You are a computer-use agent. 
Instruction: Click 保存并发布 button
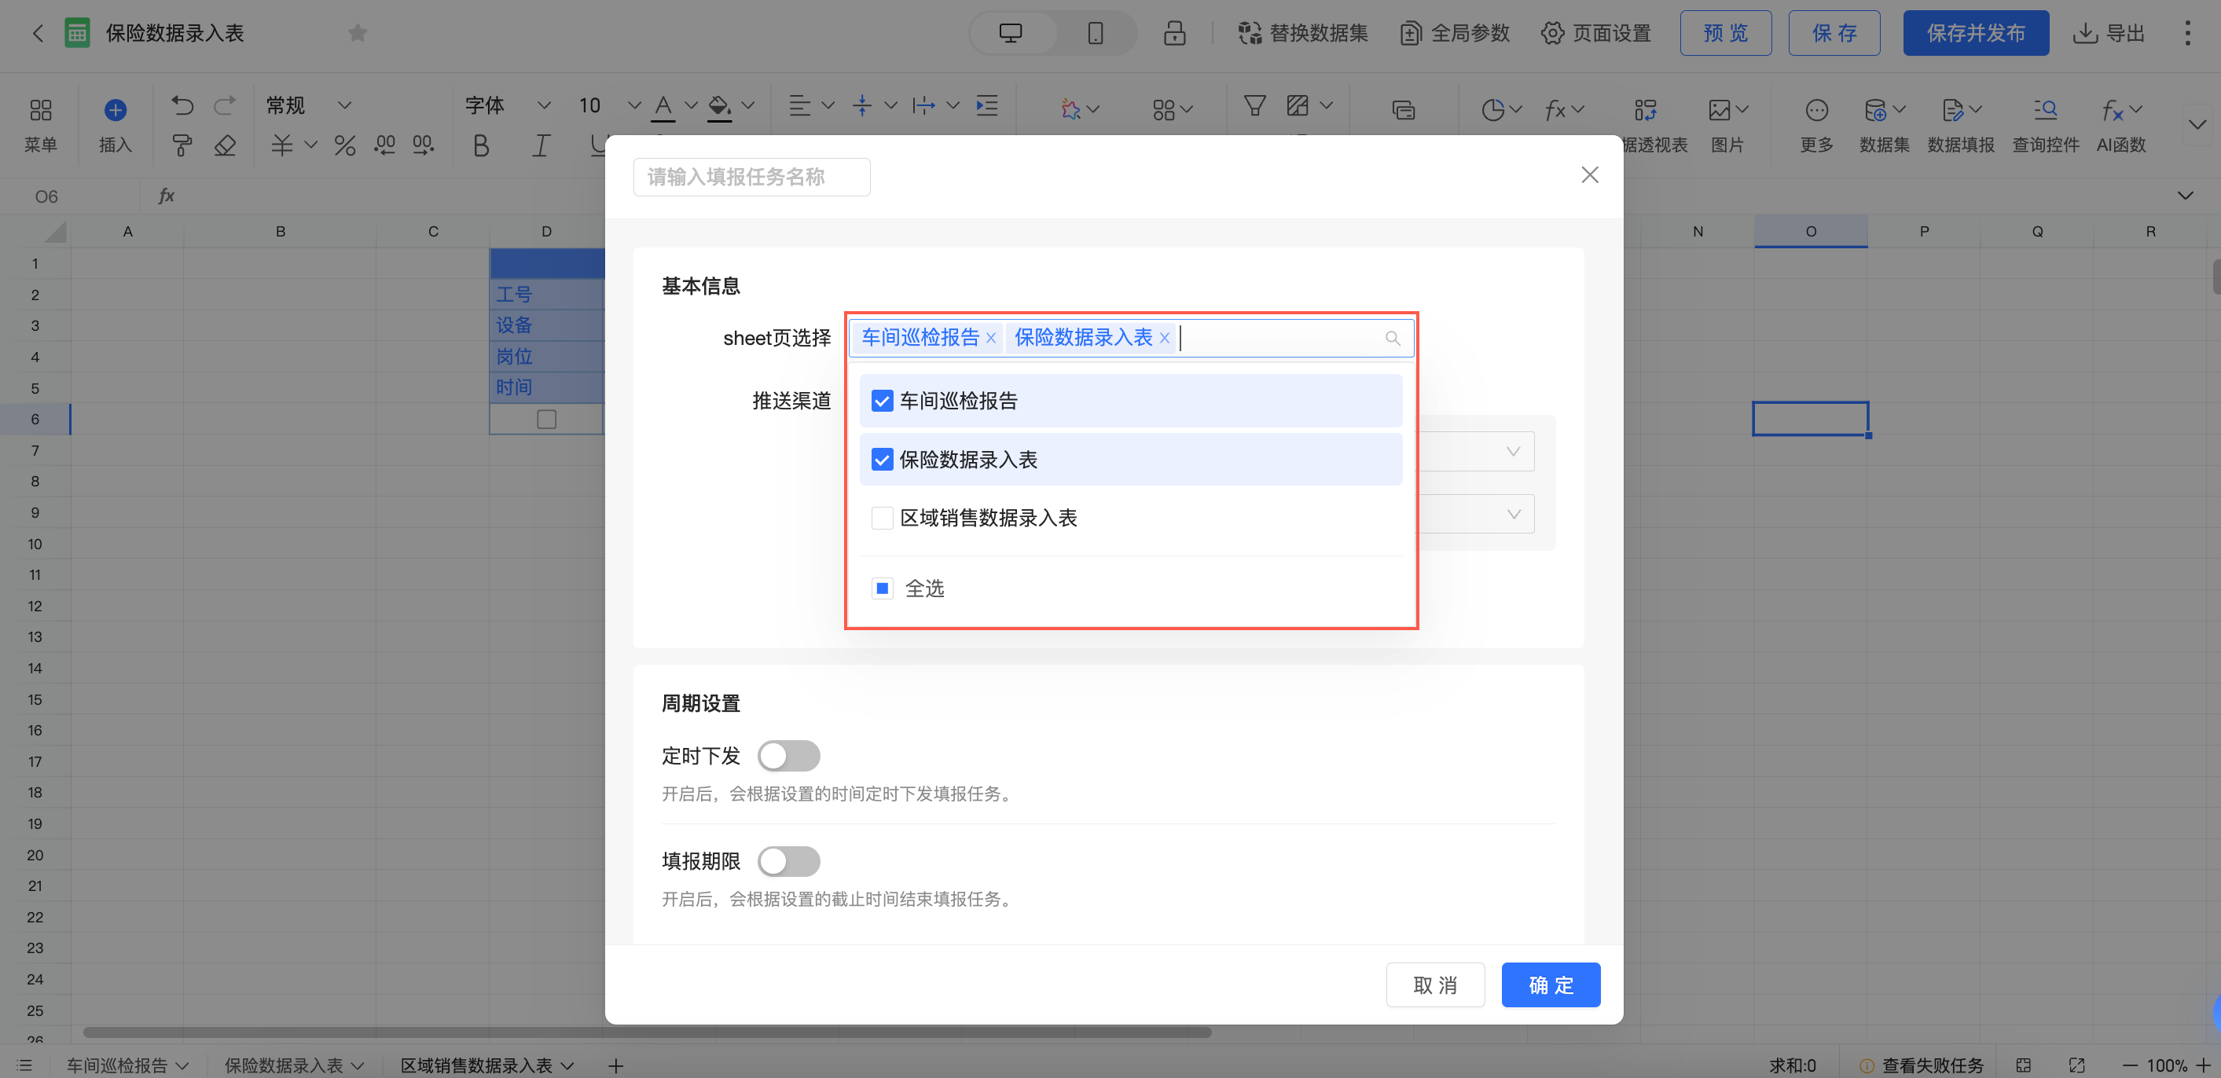(x=1975, y=34)
